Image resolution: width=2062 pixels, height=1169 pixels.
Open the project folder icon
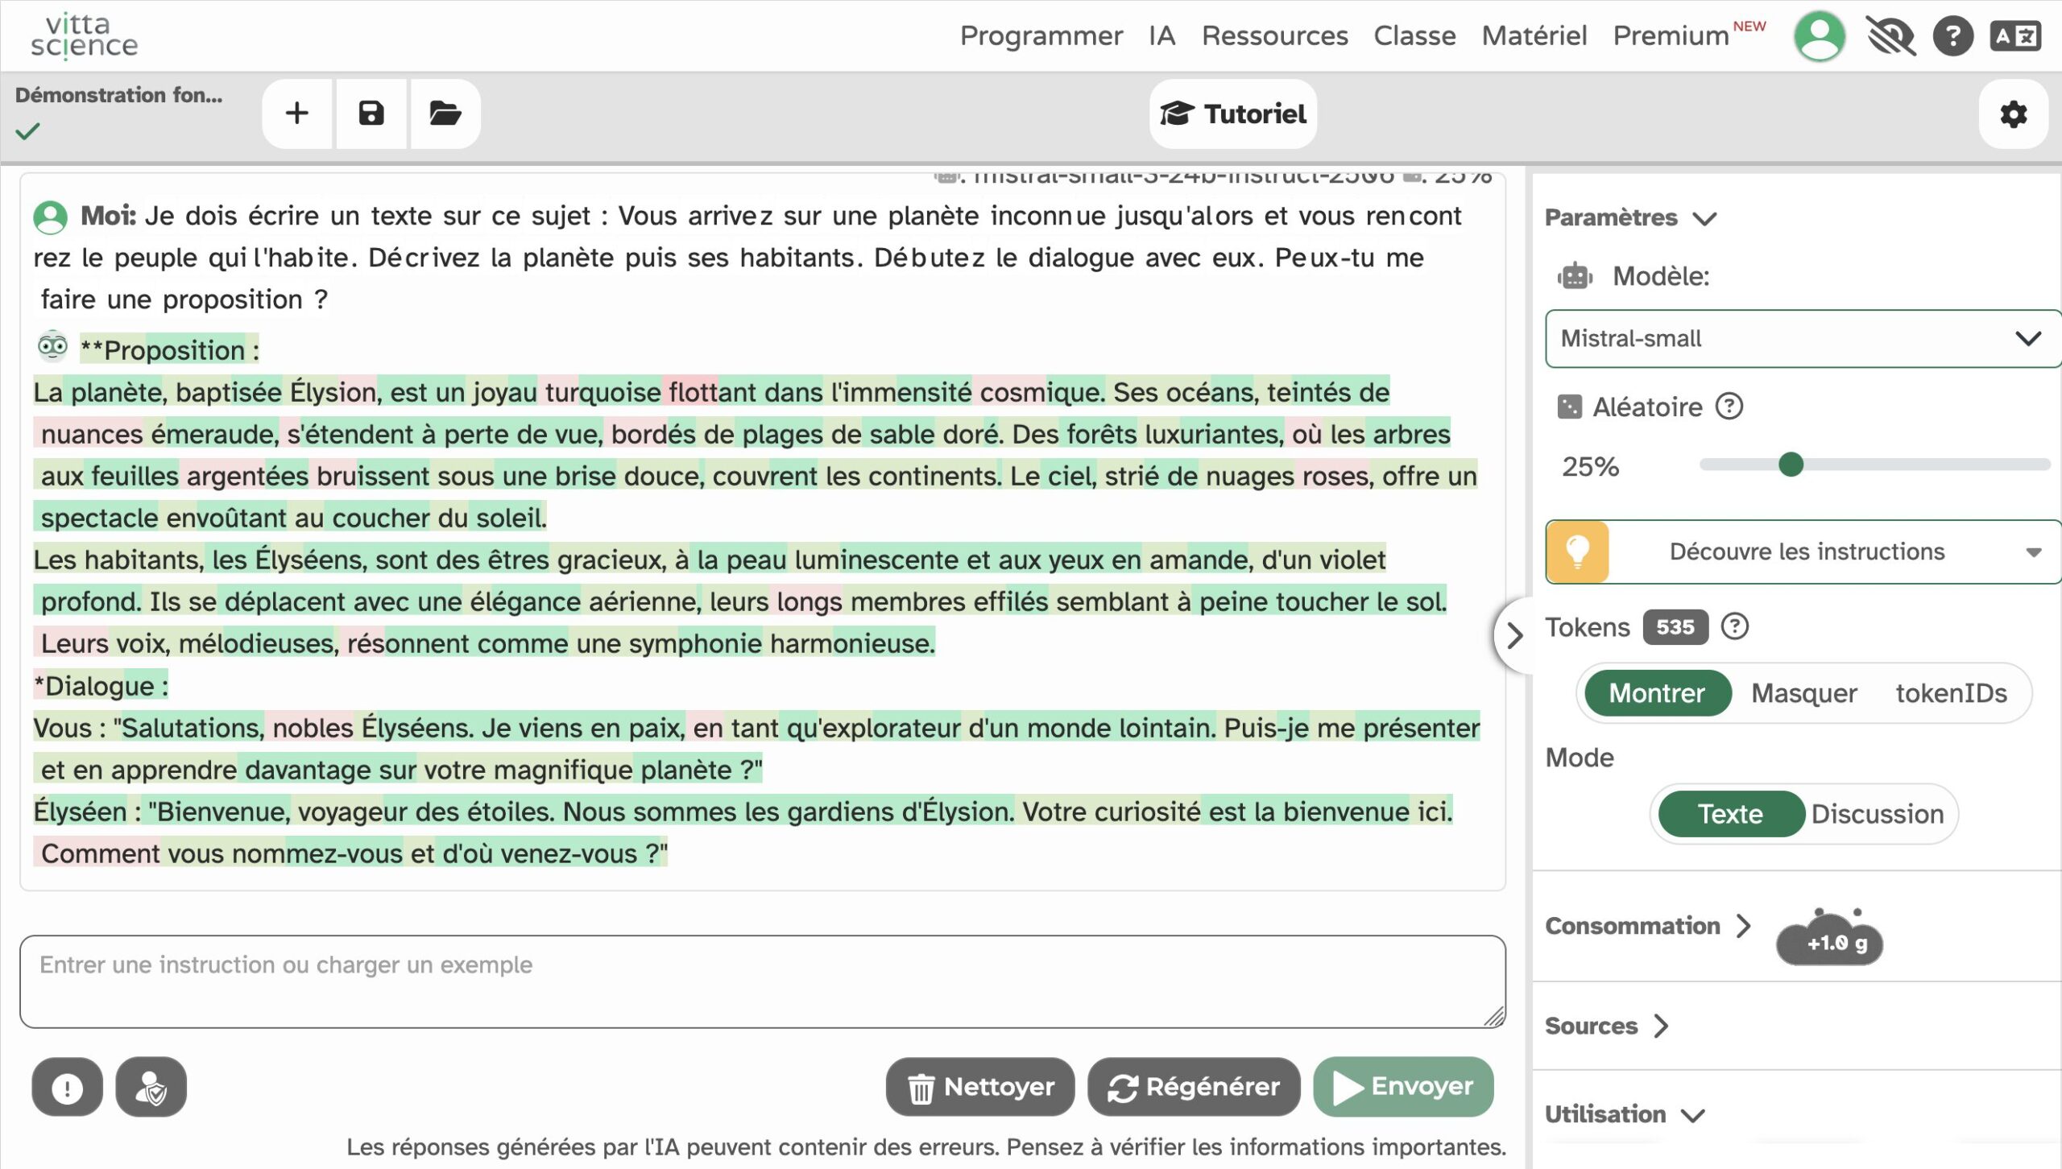point(445,114)
